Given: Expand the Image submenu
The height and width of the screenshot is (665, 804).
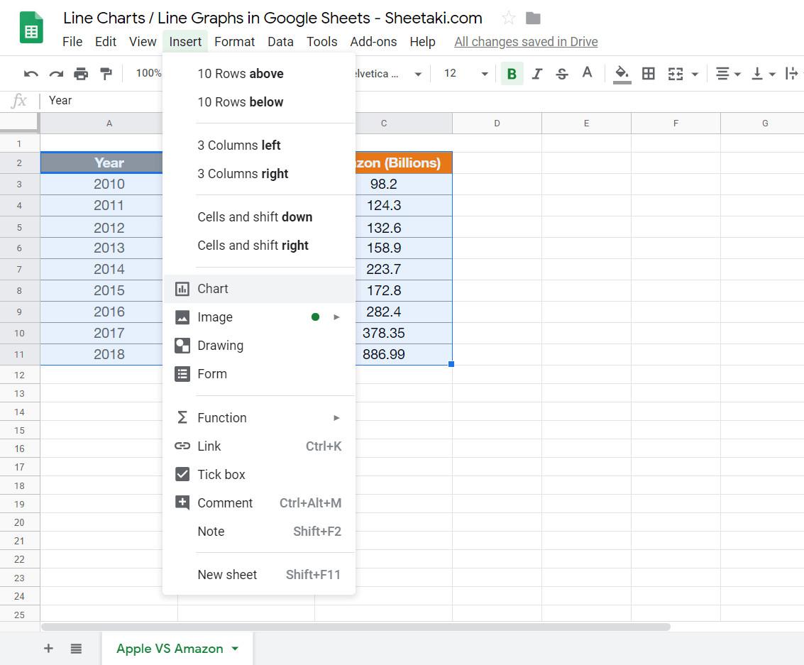Looking at the screenshot, I should point(336,317).
